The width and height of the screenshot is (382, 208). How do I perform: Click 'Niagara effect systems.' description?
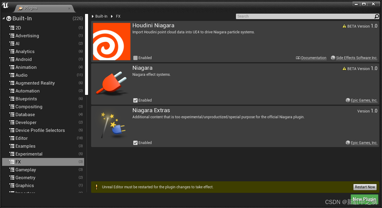tap(152, 75)
